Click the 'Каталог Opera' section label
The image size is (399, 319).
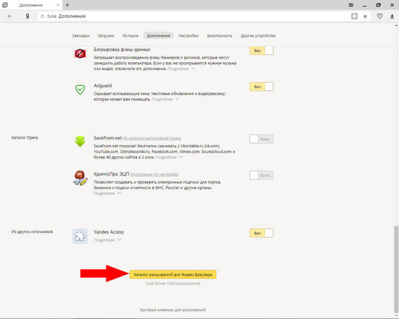25,138
